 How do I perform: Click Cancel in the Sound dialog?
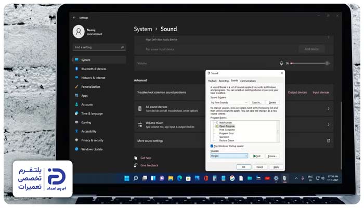[260, 167]
